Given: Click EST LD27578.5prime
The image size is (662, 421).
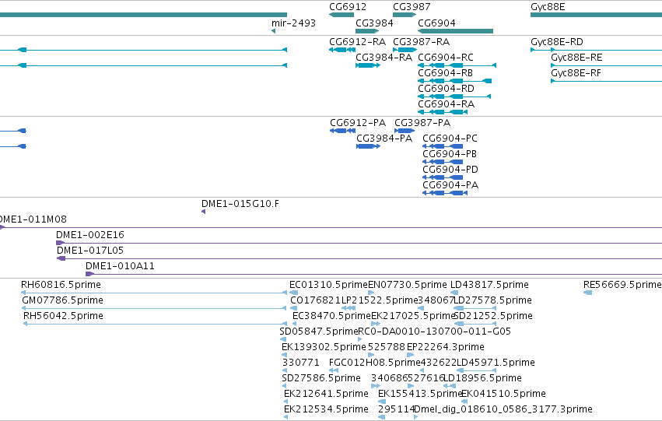Looking at the screenshot, I should [x=475, y=308].
